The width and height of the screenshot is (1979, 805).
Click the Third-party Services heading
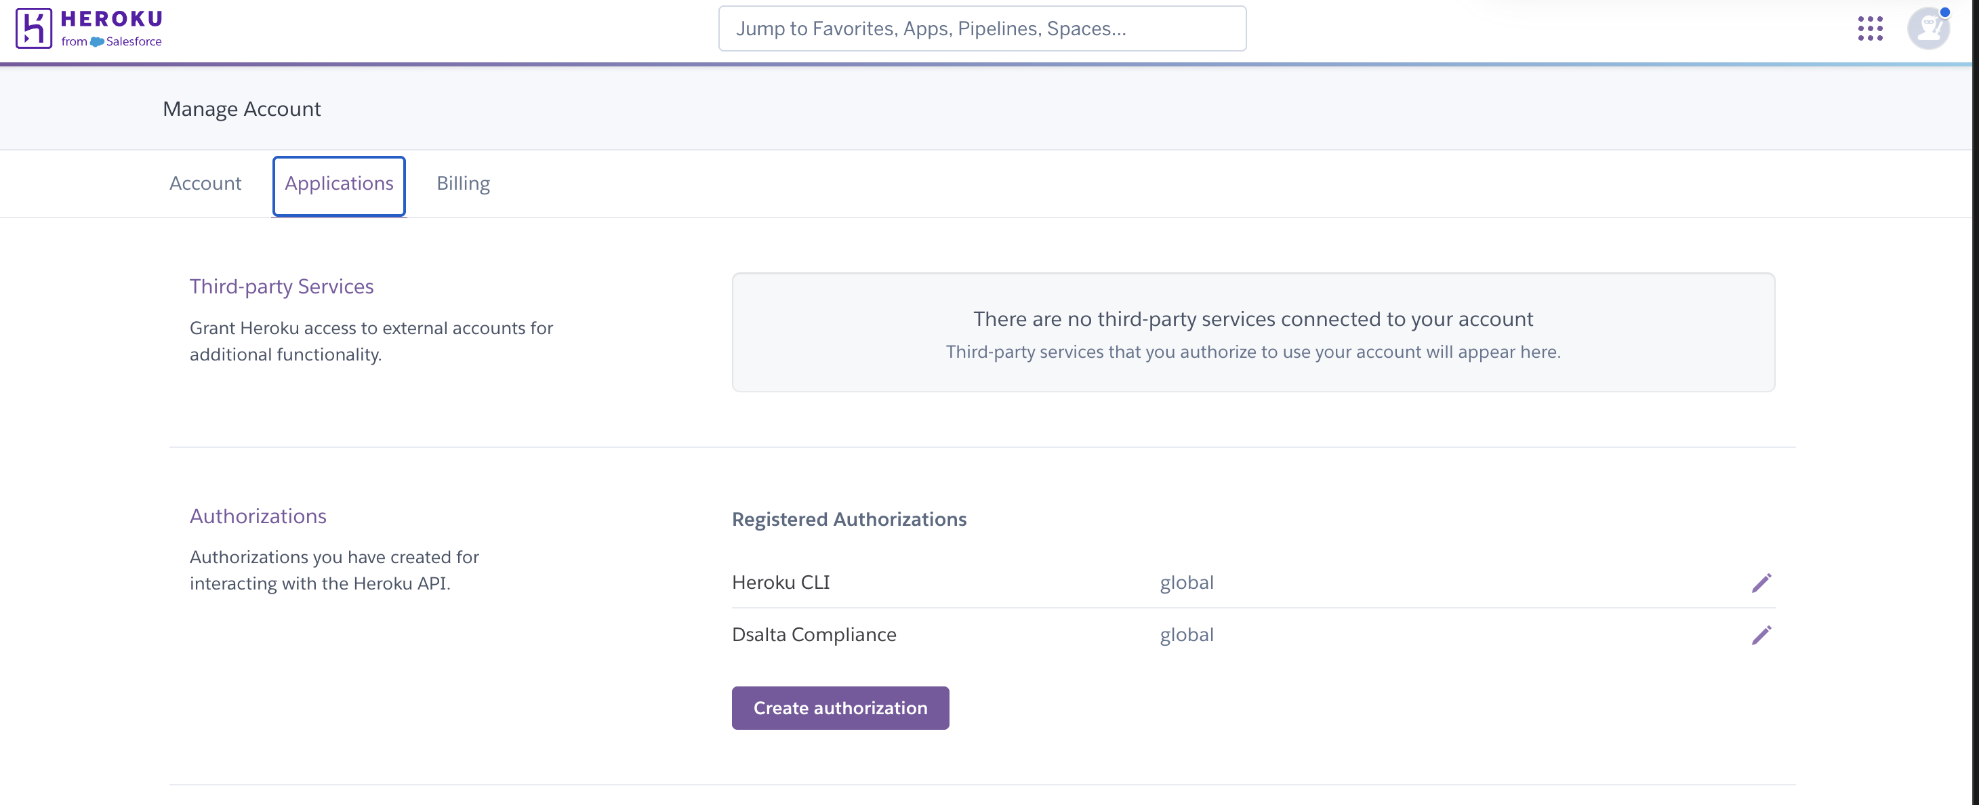(281, 287)
